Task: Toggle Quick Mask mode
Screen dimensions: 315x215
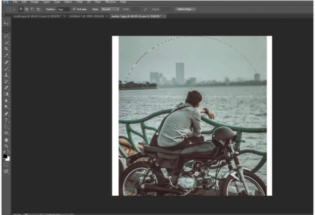Action: 6,165
